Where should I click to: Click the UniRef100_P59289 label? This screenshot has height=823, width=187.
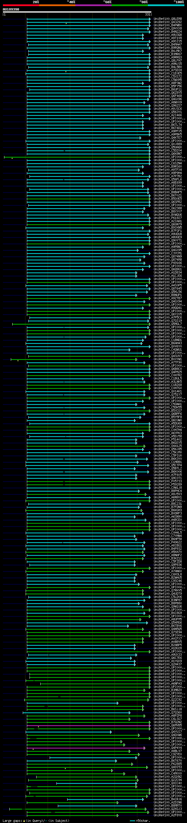(x=168, y=484)
